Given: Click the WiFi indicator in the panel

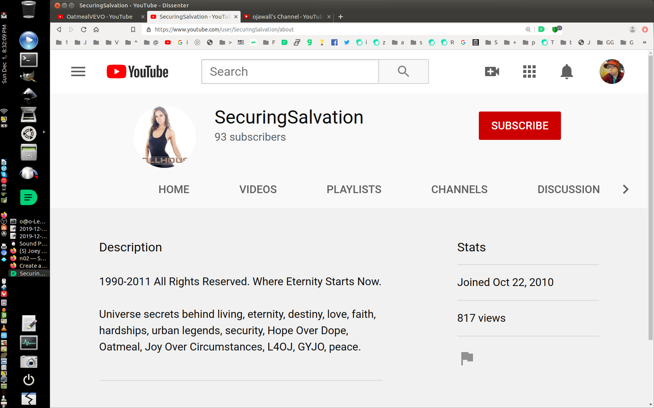Looking at the screenshot, I should pos(4,112).
